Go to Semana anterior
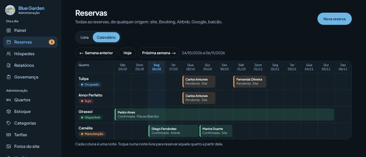Screen dimensions: 366x157 (x=96, y=53)
